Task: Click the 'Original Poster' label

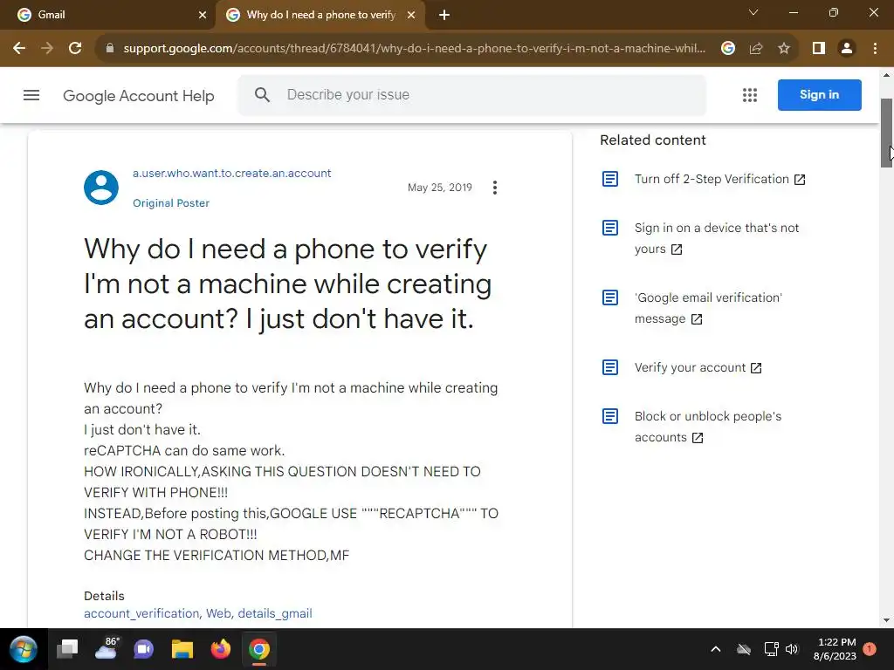Action: (x=171, y=203)
